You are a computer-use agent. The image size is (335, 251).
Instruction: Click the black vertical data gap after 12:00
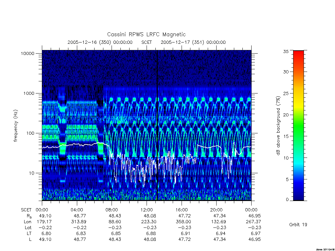(x=157, y=125)
